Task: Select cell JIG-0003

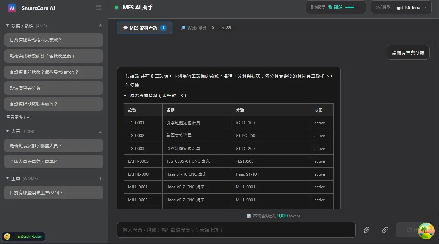Action: [x=143, y=149]
